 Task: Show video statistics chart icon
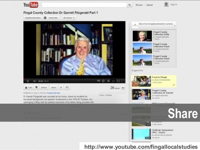point(123,88)
